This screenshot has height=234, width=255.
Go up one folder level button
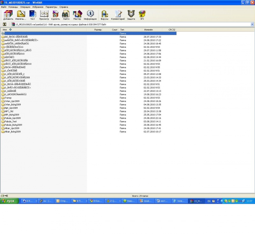pyautogui.click(x=5, y=24)
